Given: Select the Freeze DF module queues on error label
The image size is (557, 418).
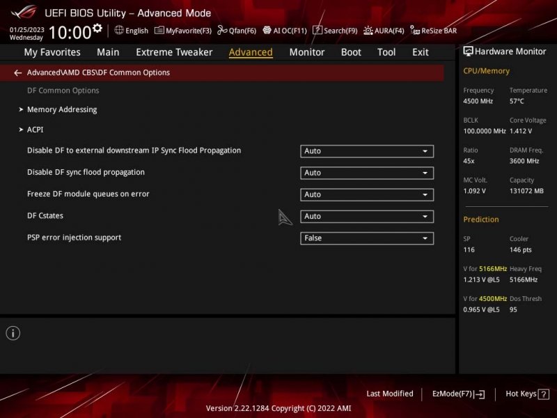Looking at the screenshot, I should pos(88,194).
